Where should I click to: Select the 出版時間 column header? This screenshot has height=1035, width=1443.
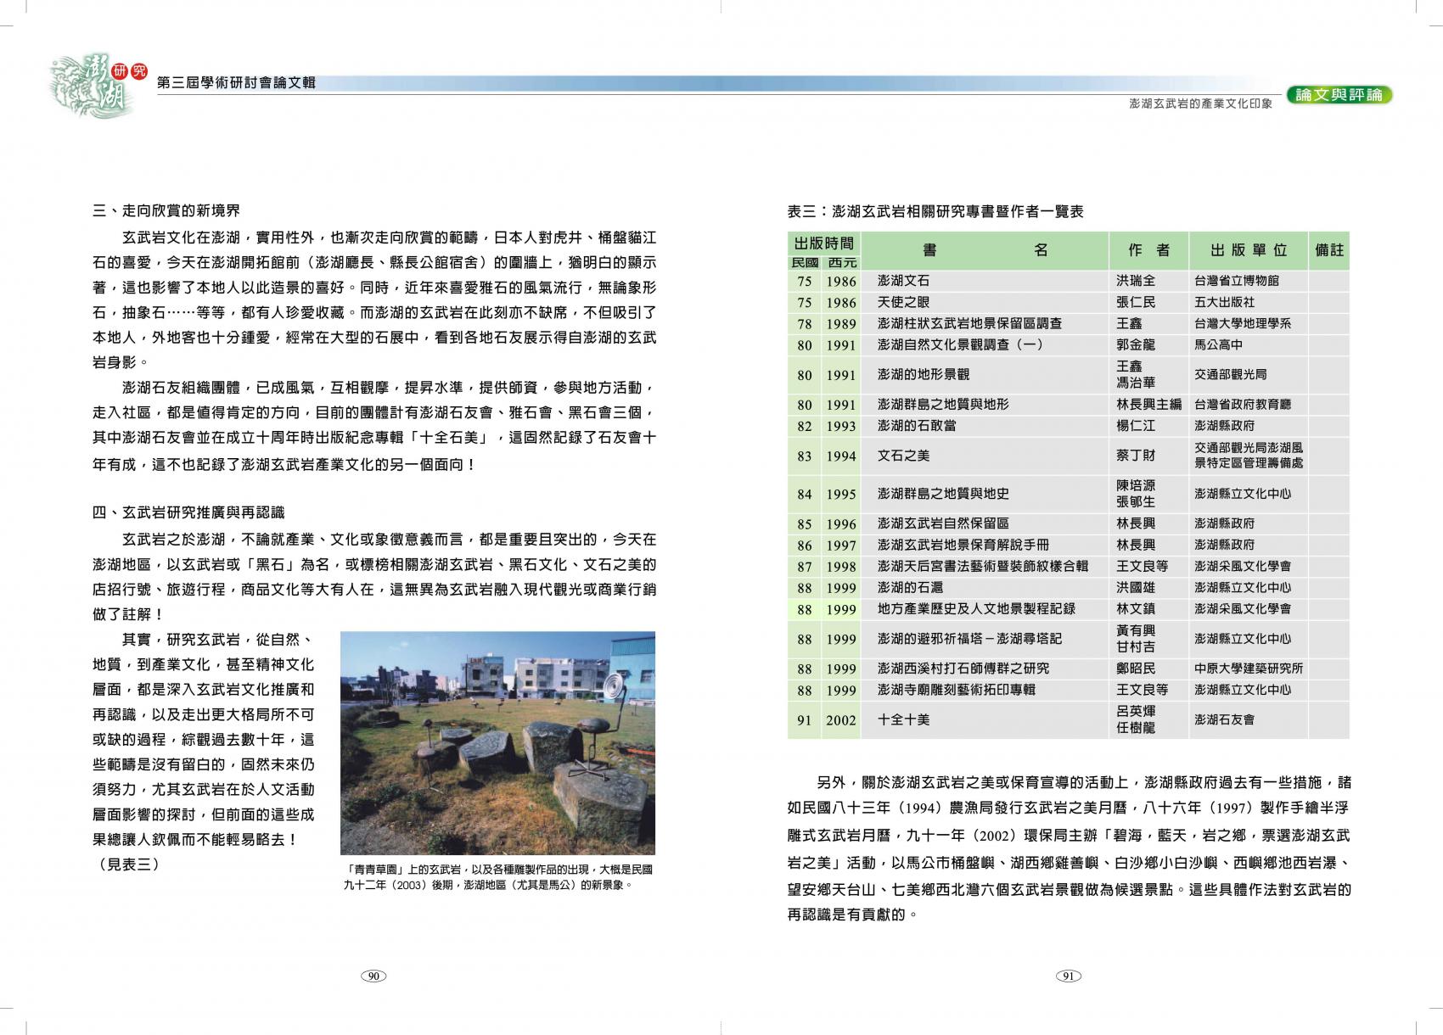click(823, 243)
